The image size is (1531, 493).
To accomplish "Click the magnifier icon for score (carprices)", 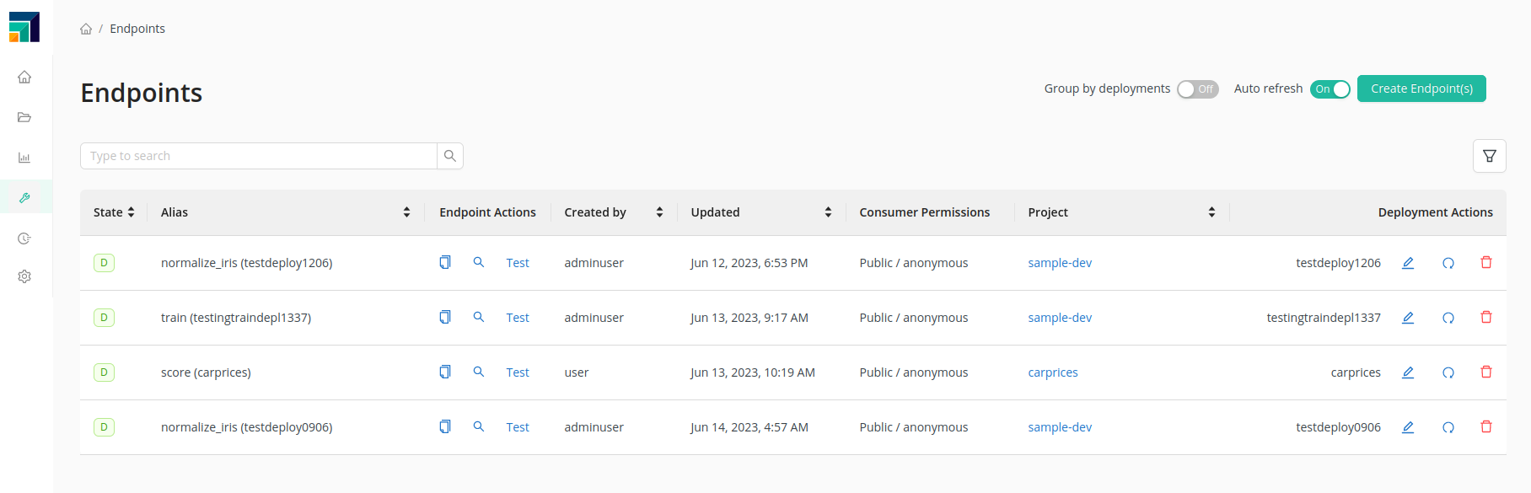I will (x=478, y=372).
